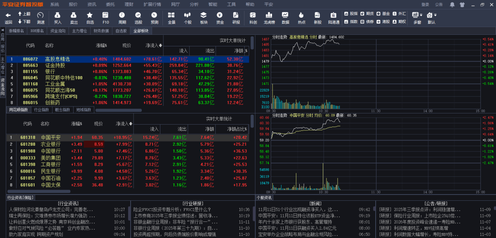Open the 新股 IPO icon
The width and height of the screenshot is (496, 238).
(317, 17)
